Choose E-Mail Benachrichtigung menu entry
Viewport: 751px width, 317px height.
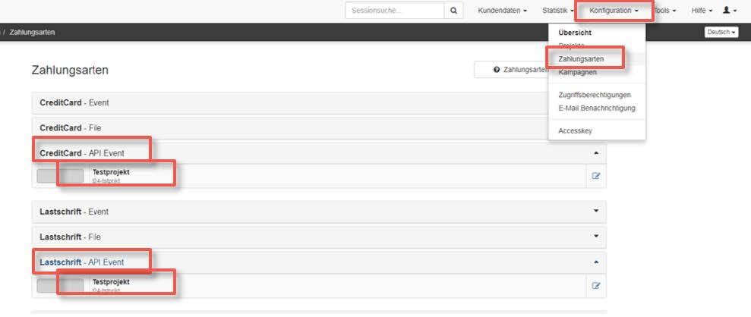coord(596,108)
